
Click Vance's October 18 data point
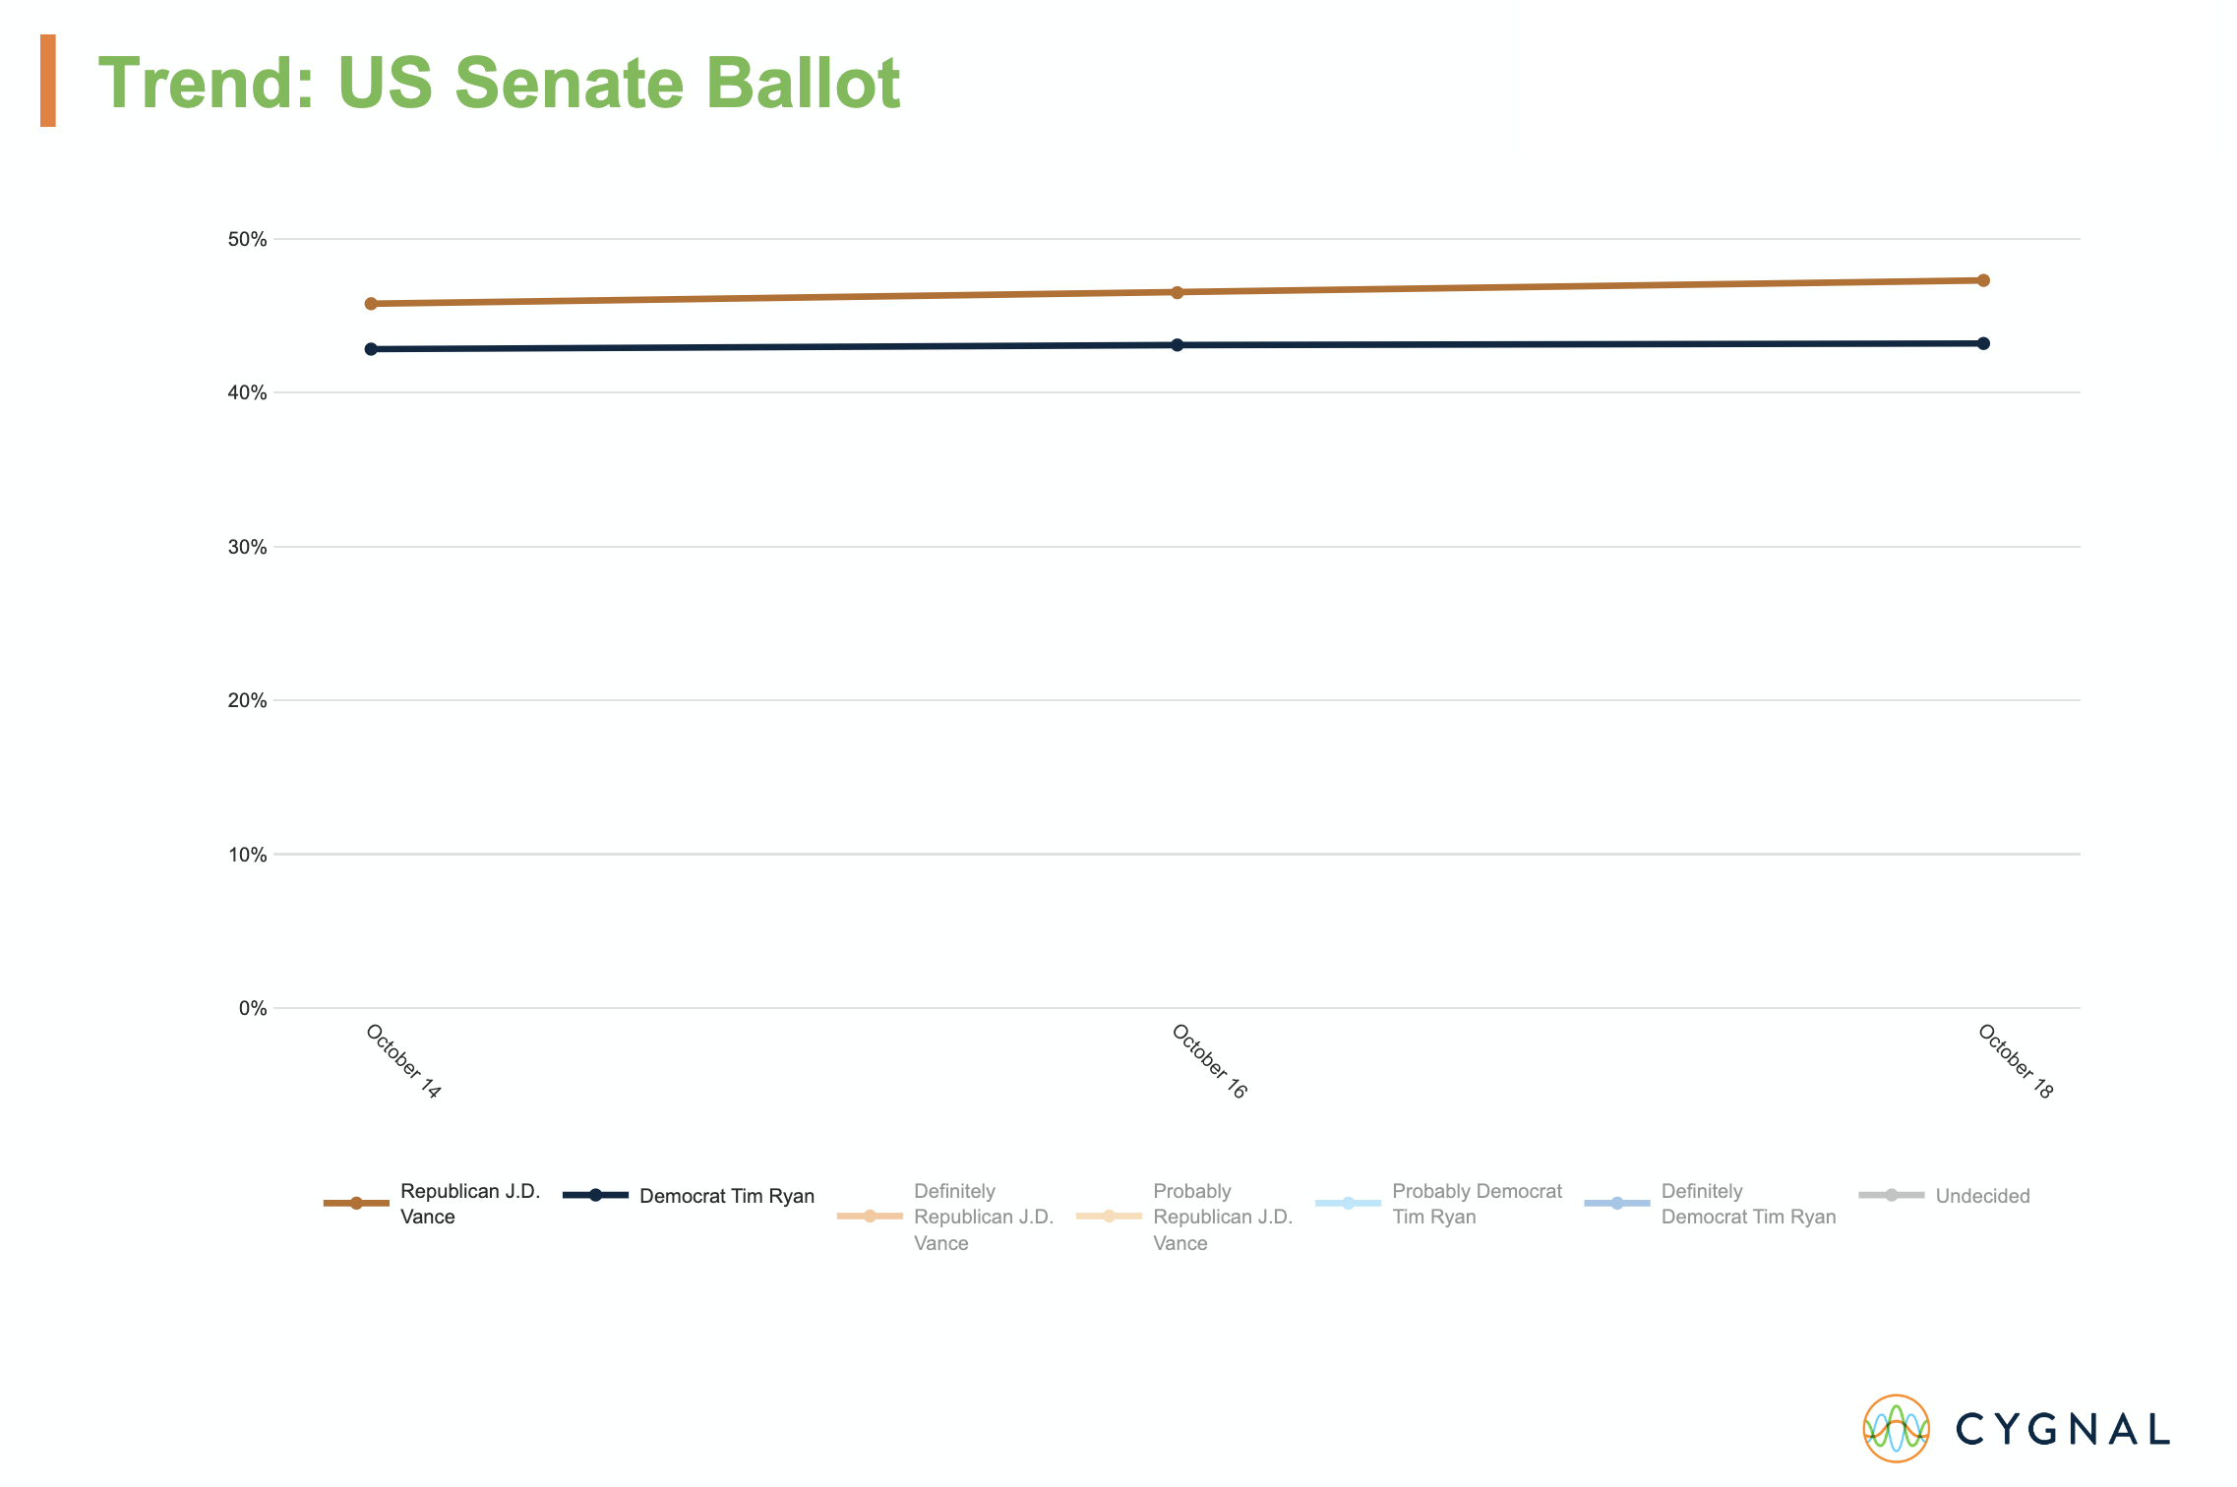coord(1983,280)
